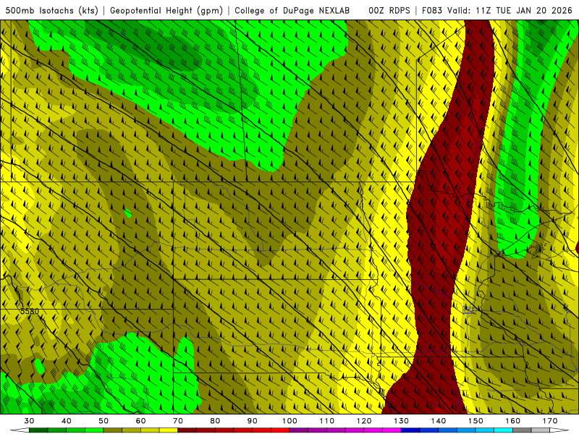This screenshot has height=434, width=579.
Task: Click the 130 knot legend label
Action: [x=402, y=421]
